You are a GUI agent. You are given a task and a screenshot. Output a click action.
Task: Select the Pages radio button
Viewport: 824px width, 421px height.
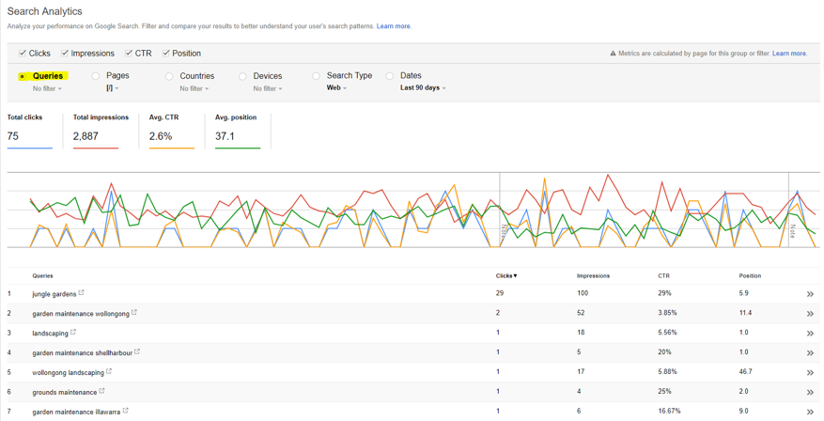click(96, 76)
